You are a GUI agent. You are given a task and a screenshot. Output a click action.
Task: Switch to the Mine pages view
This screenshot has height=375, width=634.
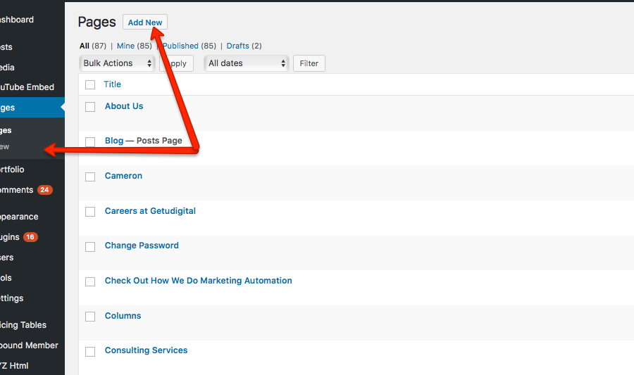click(x=125, y=46)
